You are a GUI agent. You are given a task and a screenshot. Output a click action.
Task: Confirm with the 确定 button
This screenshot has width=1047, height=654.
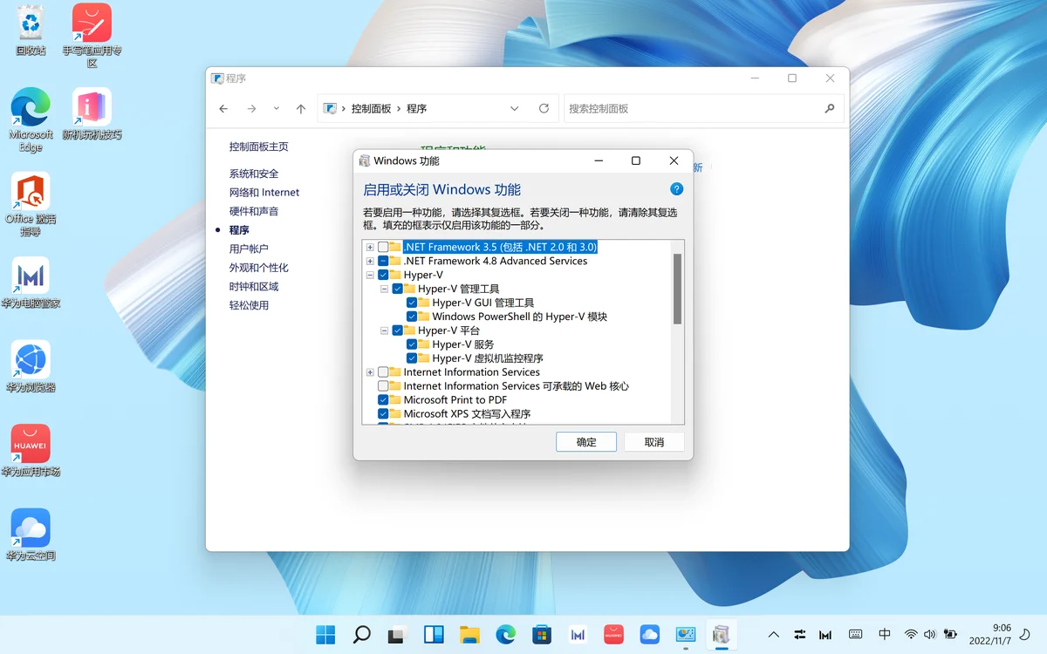click(586, 442)
